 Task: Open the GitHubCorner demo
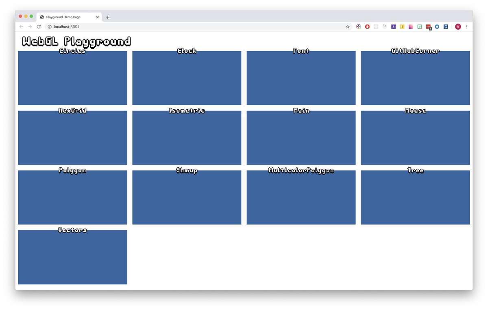coord(415,78)
